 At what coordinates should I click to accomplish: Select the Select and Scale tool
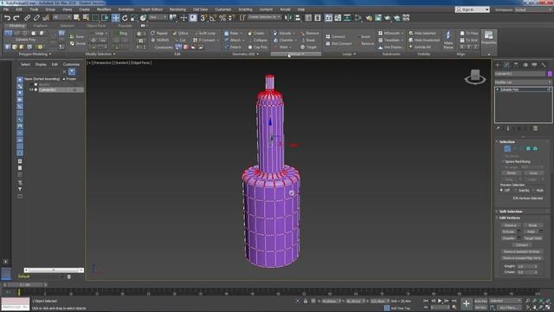pos(134,17)
